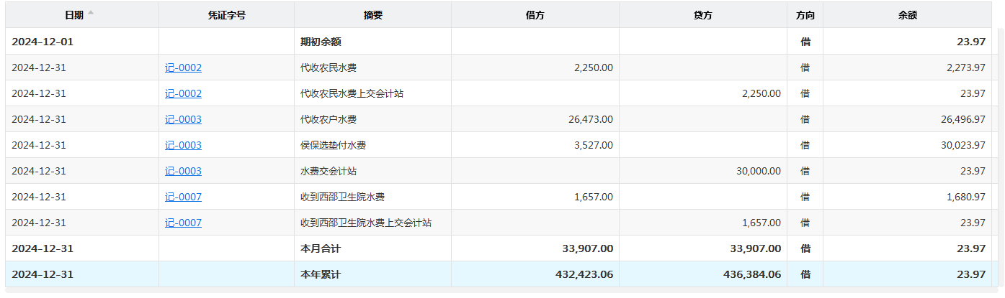Open voucher 记-0002 for 代收农民水费
This screenshot has height=298, width=1005.
[x=183, y=68]
